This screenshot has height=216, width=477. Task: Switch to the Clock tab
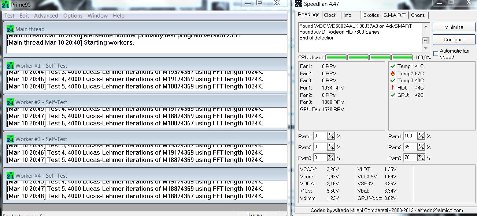tap(330, 15)
